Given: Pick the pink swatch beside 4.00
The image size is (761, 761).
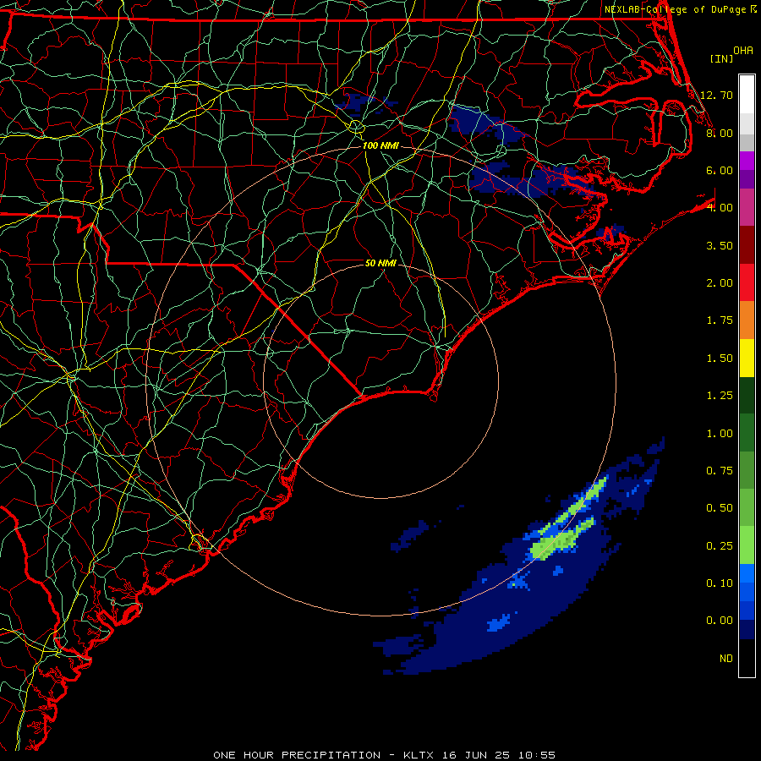Looking at the screenshot, I should (x=747, y=207).
